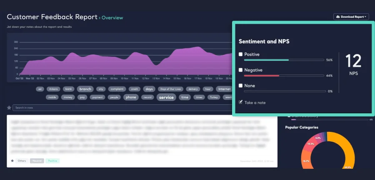Select the 'mobile' keyword tag

[x=52, y=97]
